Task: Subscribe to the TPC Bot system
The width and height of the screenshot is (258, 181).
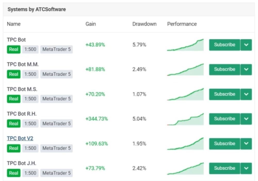Action: (x=224, y=45)
